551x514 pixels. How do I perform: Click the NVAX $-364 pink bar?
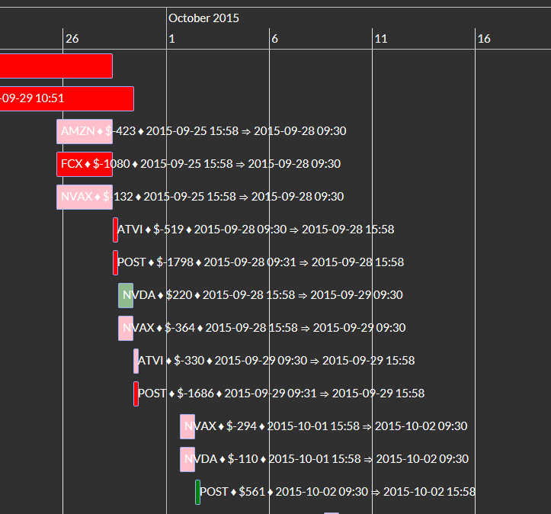[x=126, y=328]
